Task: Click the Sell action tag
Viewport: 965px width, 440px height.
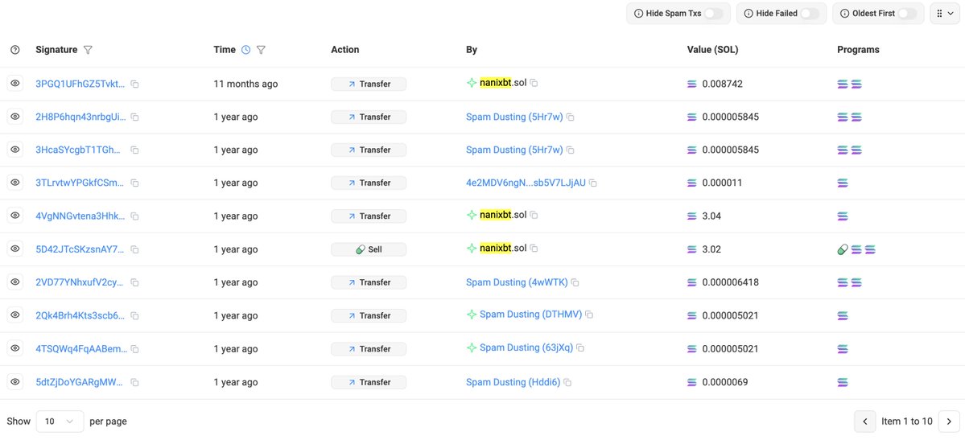Action: tap(369, 249)
